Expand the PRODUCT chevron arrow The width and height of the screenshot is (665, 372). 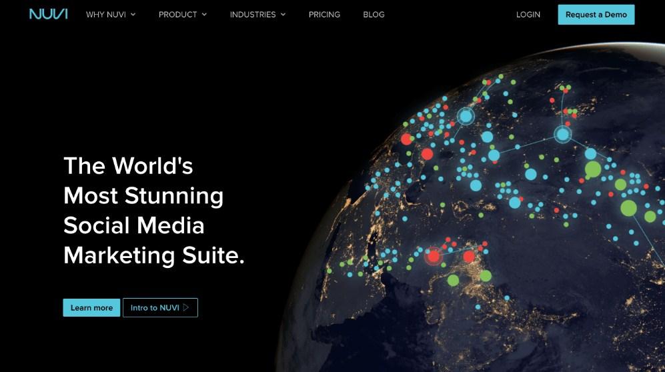pos(204,15)
